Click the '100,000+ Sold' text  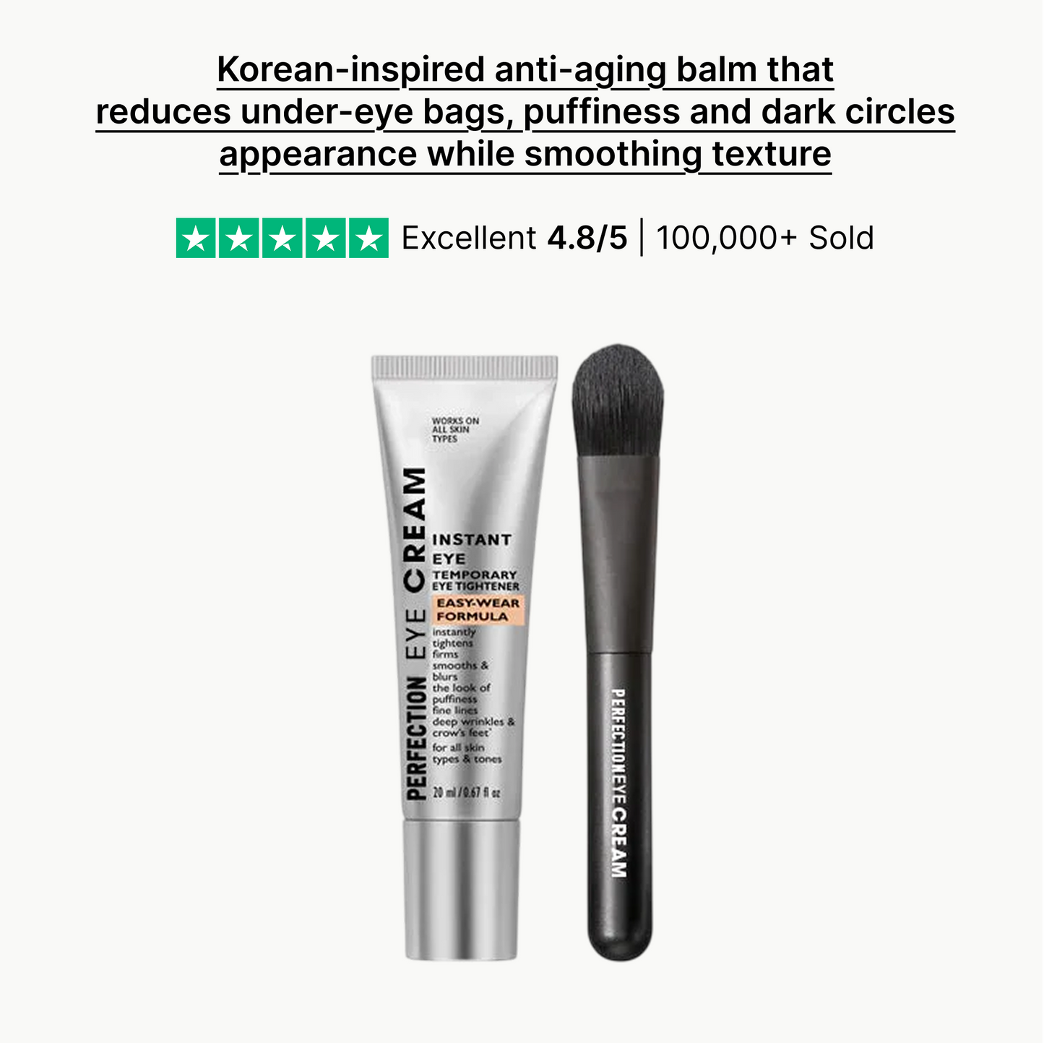tap(765, 238)
